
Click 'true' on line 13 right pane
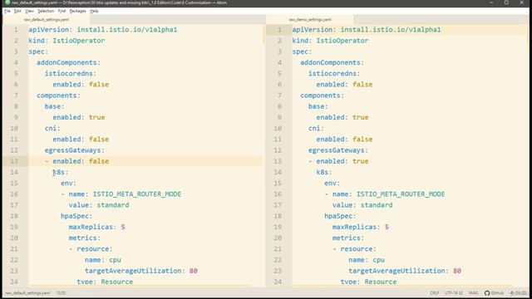[361, 161]
